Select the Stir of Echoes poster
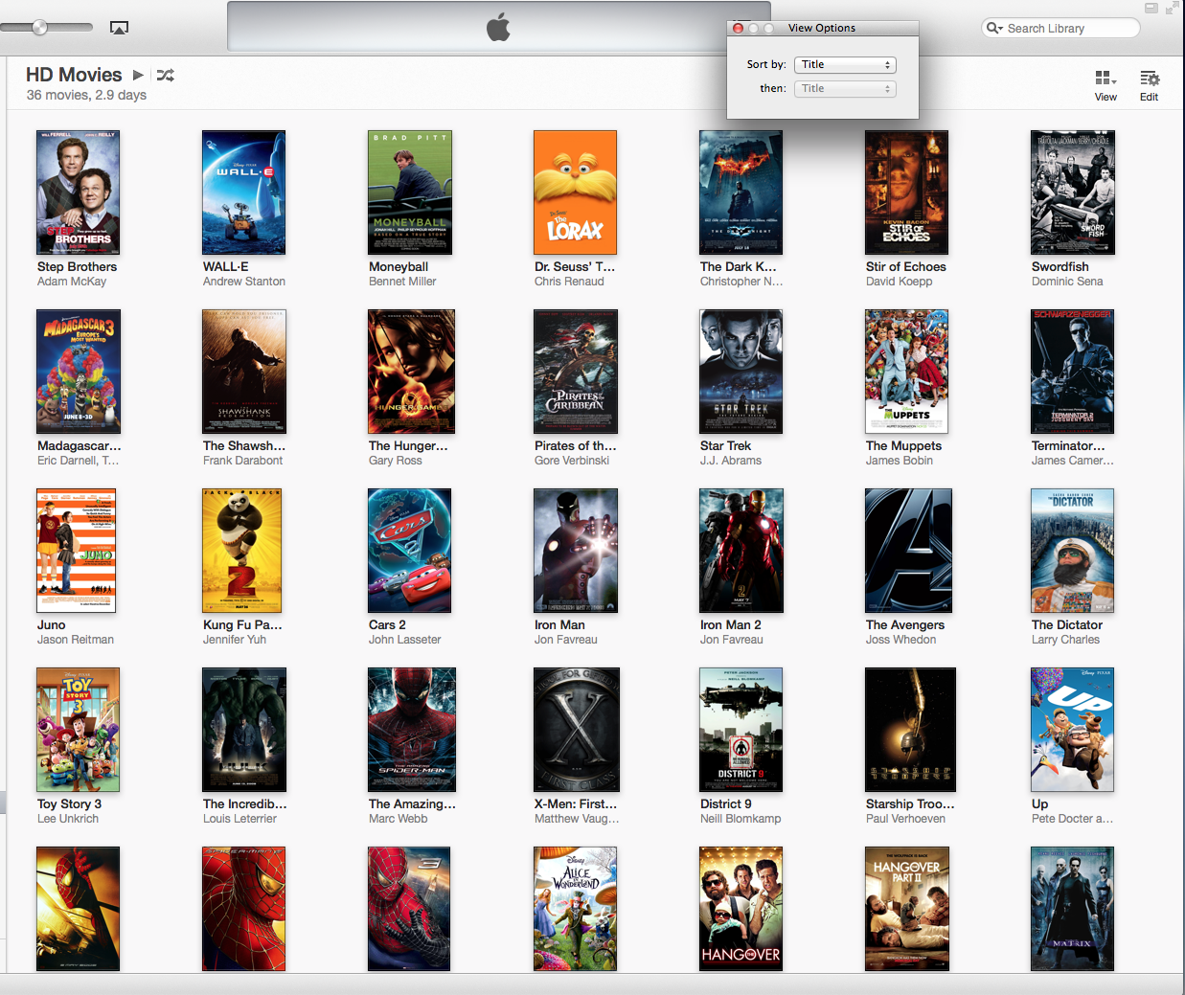Image resolution: width=1185 pixels, height=995 pixels. 906,192
